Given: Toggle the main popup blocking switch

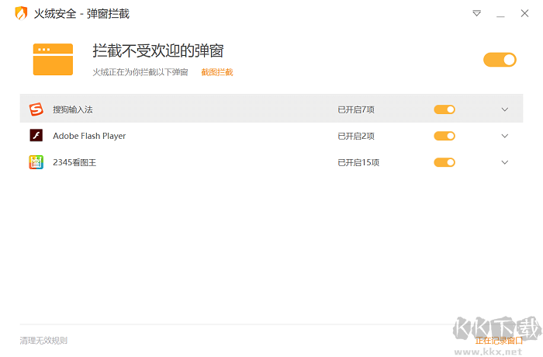Looking at the screenshot, I should pyautogui.click(x=500, y=60).
